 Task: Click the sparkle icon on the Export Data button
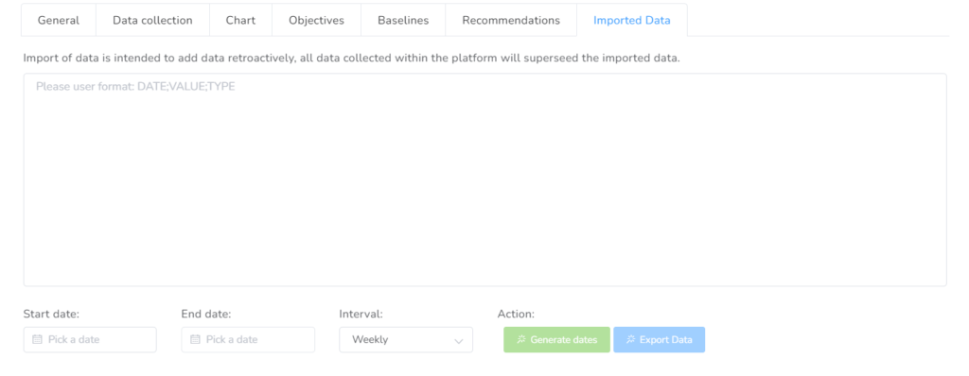coord(630,339)
